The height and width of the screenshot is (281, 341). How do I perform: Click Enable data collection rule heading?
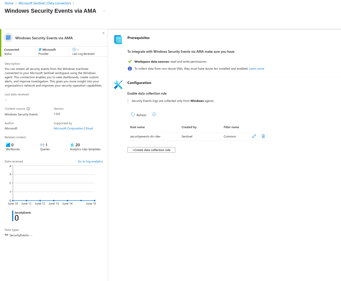[x=147, y=93]
